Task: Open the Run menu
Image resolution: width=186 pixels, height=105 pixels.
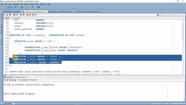Action: [22, 4]
